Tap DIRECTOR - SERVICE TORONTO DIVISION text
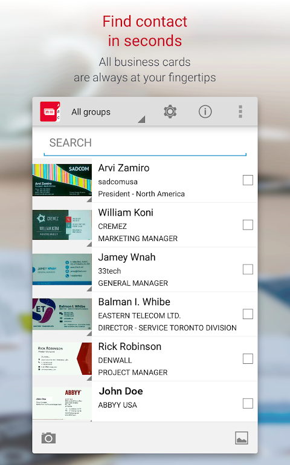290x465 pixels. click(167, 328)
